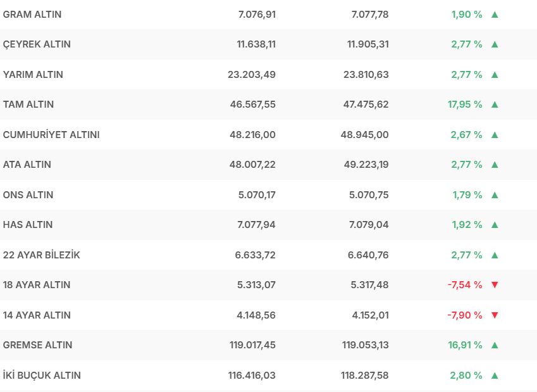Click the 119.053,13 price for GREMSE ALTIN
The image size is (537, 392).
(x=365, y=345)
